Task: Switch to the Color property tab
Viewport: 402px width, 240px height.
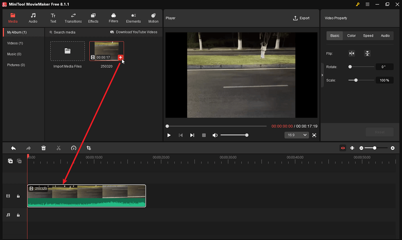Action: (x=351, y=35)
